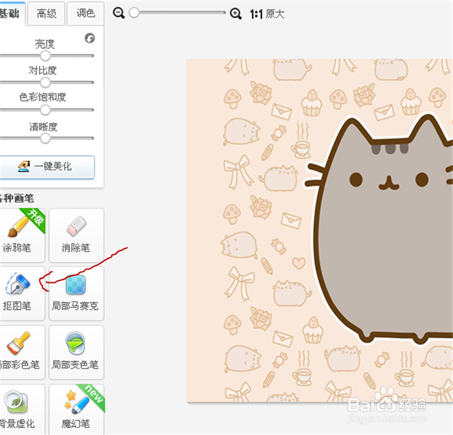The image size is (453, 435).
Task: Open the 背景虚化 background blur tool
Action: point(22,410)
